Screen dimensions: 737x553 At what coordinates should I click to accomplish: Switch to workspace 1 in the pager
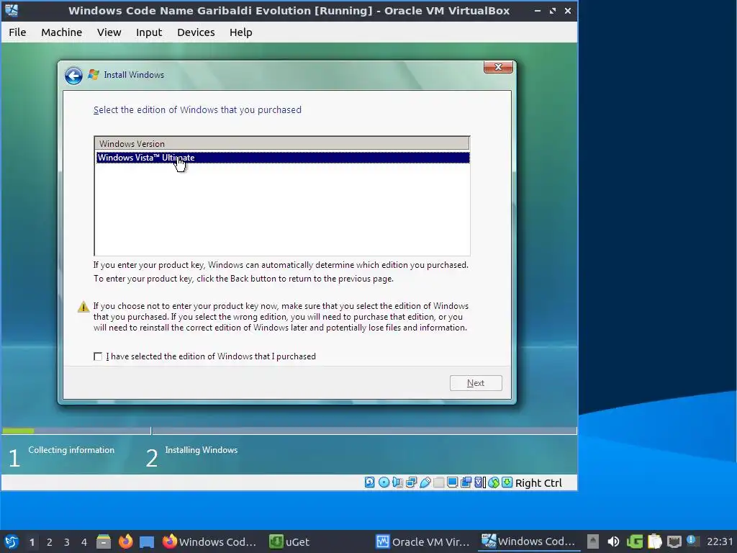tap(32, 542)
